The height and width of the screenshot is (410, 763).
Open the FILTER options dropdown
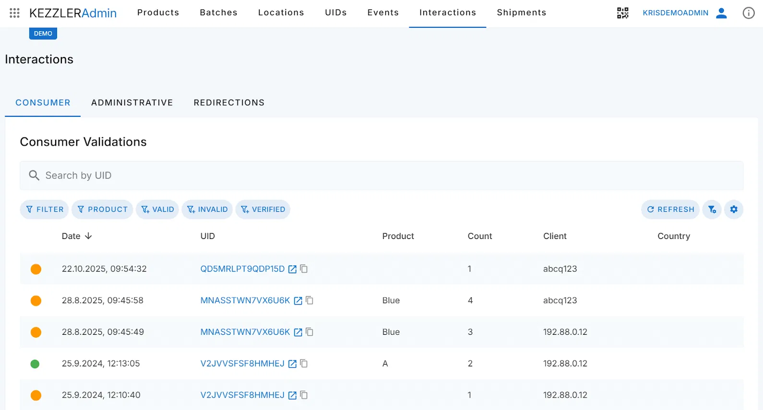44,209
